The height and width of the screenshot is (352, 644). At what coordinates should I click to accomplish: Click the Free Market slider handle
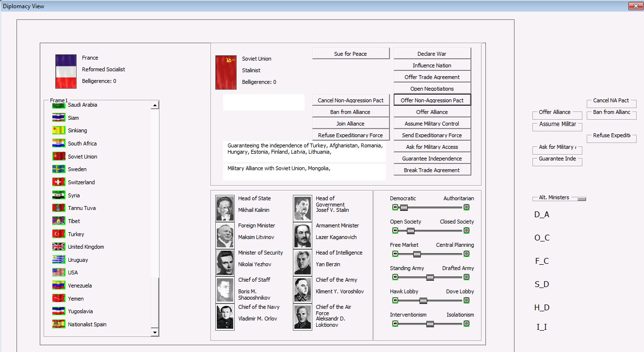coord(417,254)
